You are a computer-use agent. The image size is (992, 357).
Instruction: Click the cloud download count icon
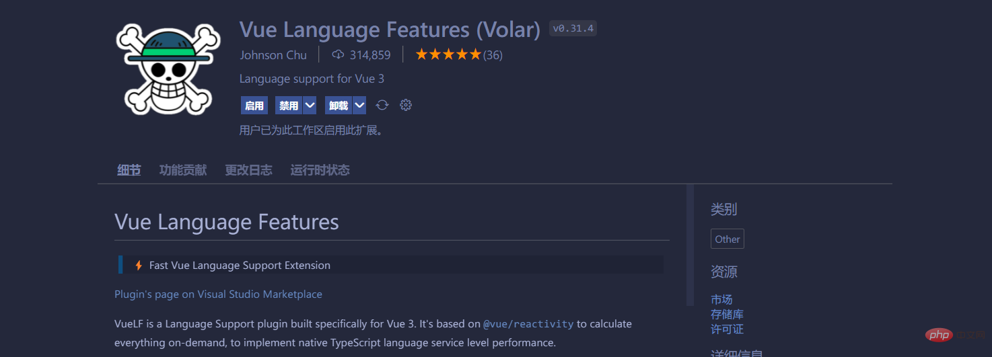[338, 54]
